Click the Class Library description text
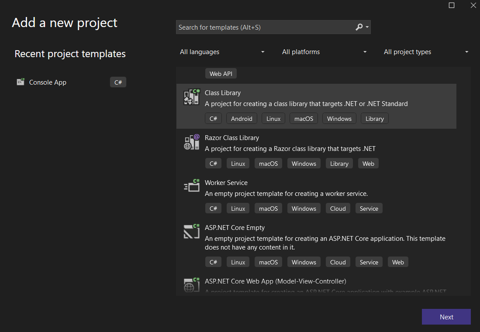The image size is (480, 332). (306, 104)
